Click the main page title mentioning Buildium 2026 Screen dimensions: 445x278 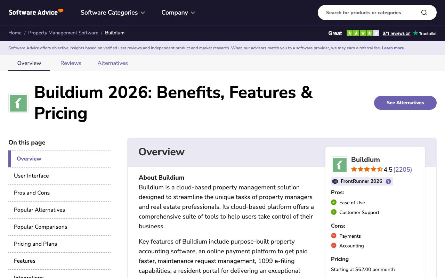(x=173, y=103)
